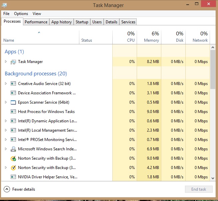Click the 2.3 MB memory value
This screenshot has height=201, width=218.
(x=153, y=130)
